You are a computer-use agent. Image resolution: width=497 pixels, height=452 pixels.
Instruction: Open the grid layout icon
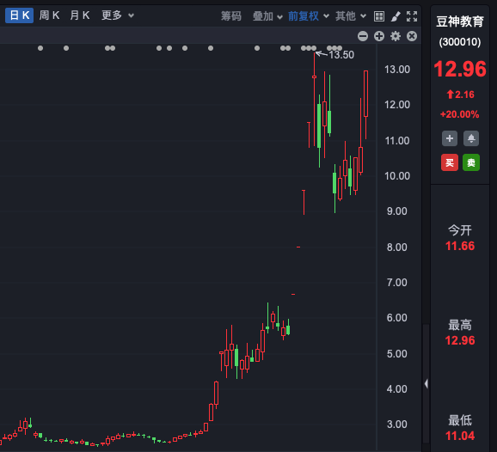pos(379,16)
